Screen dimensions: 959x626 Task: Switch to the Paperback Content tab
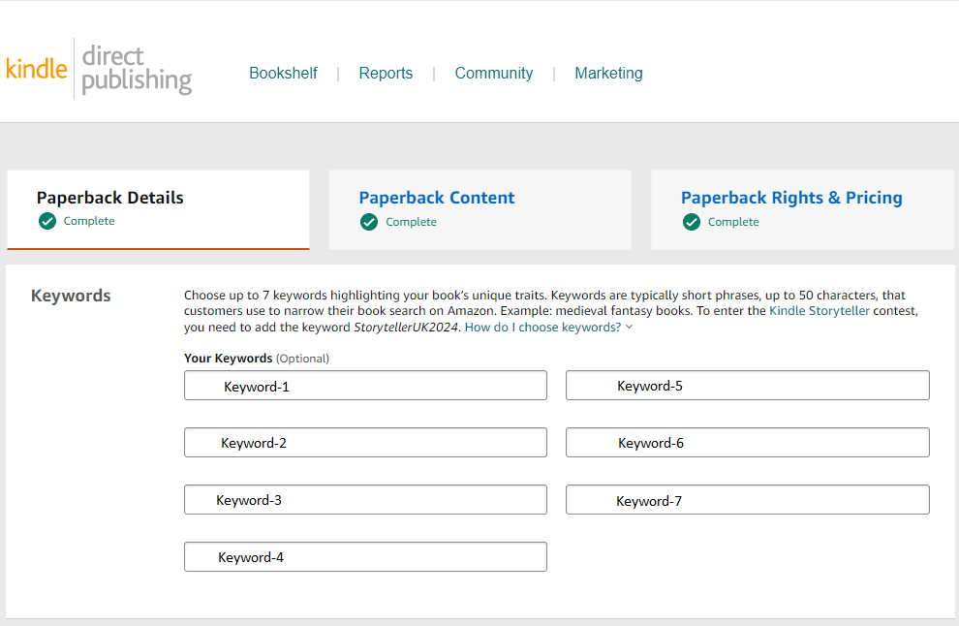click(436, 197)
